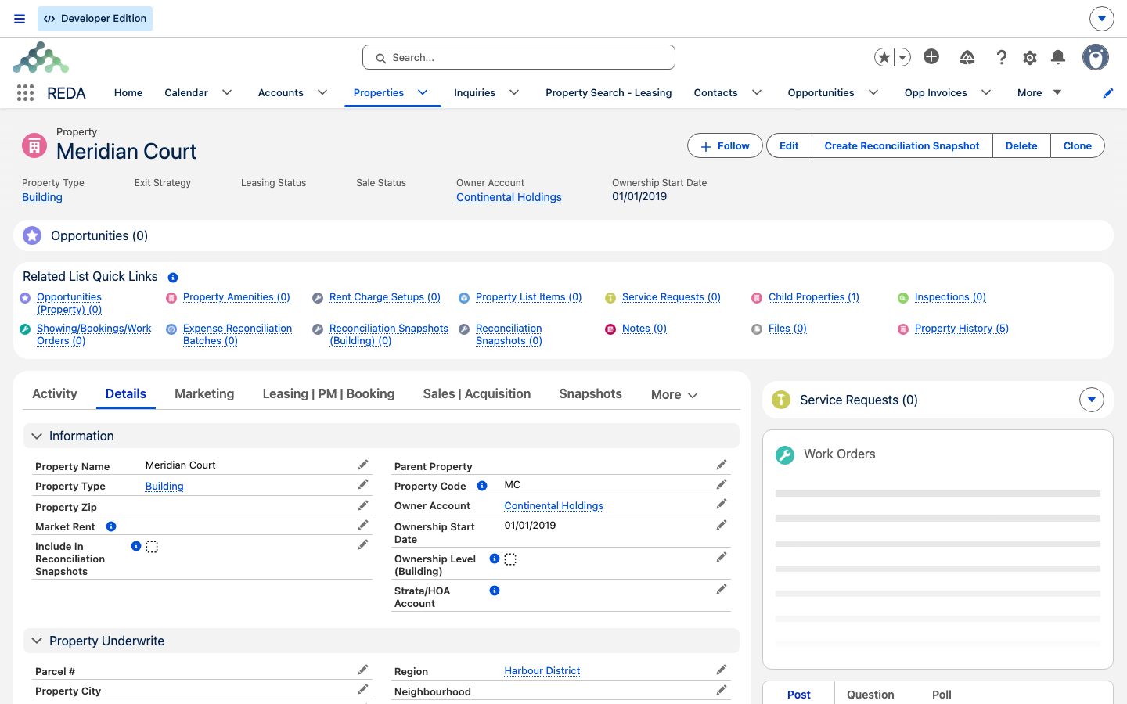Screen dimensions: 1127x704
Task: Click the Help question mark icon
Action: [x=1002, y=57]
